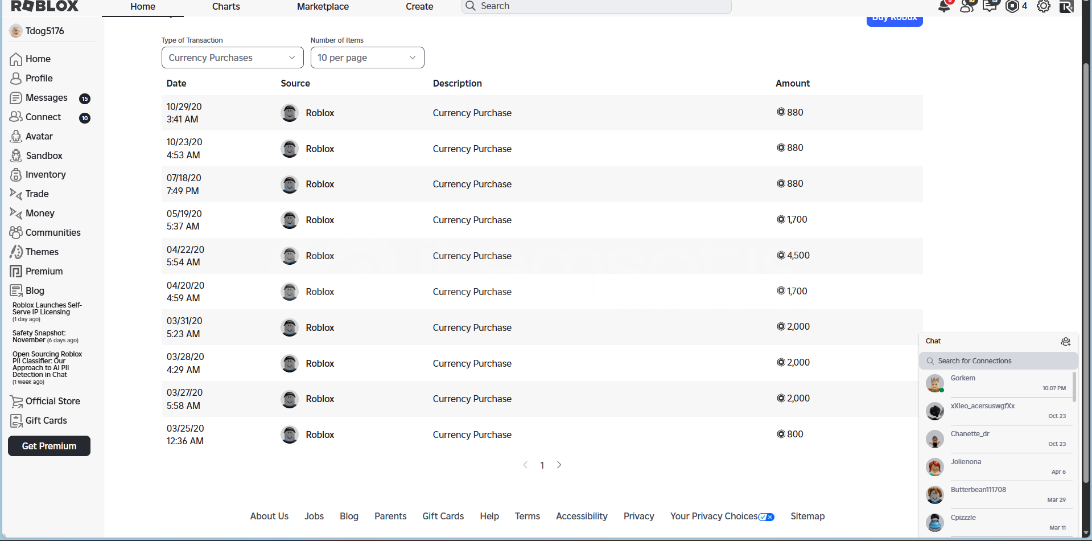Click the Search for Connections chat field
This screenshot has height=541, width=1092.
(x=999, y=361)
